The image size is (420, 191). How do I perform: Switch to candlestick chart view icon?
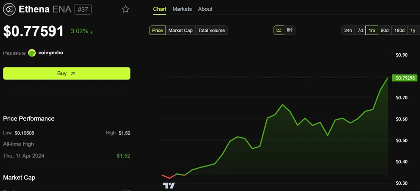point(289,30)
